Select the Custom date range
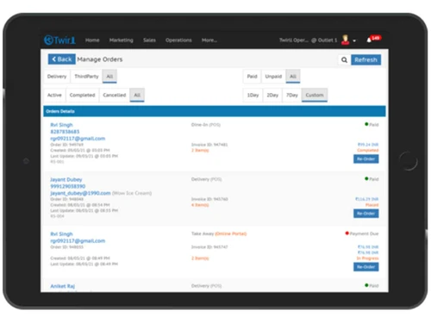 pyautogui.click(x=315, y=95)
